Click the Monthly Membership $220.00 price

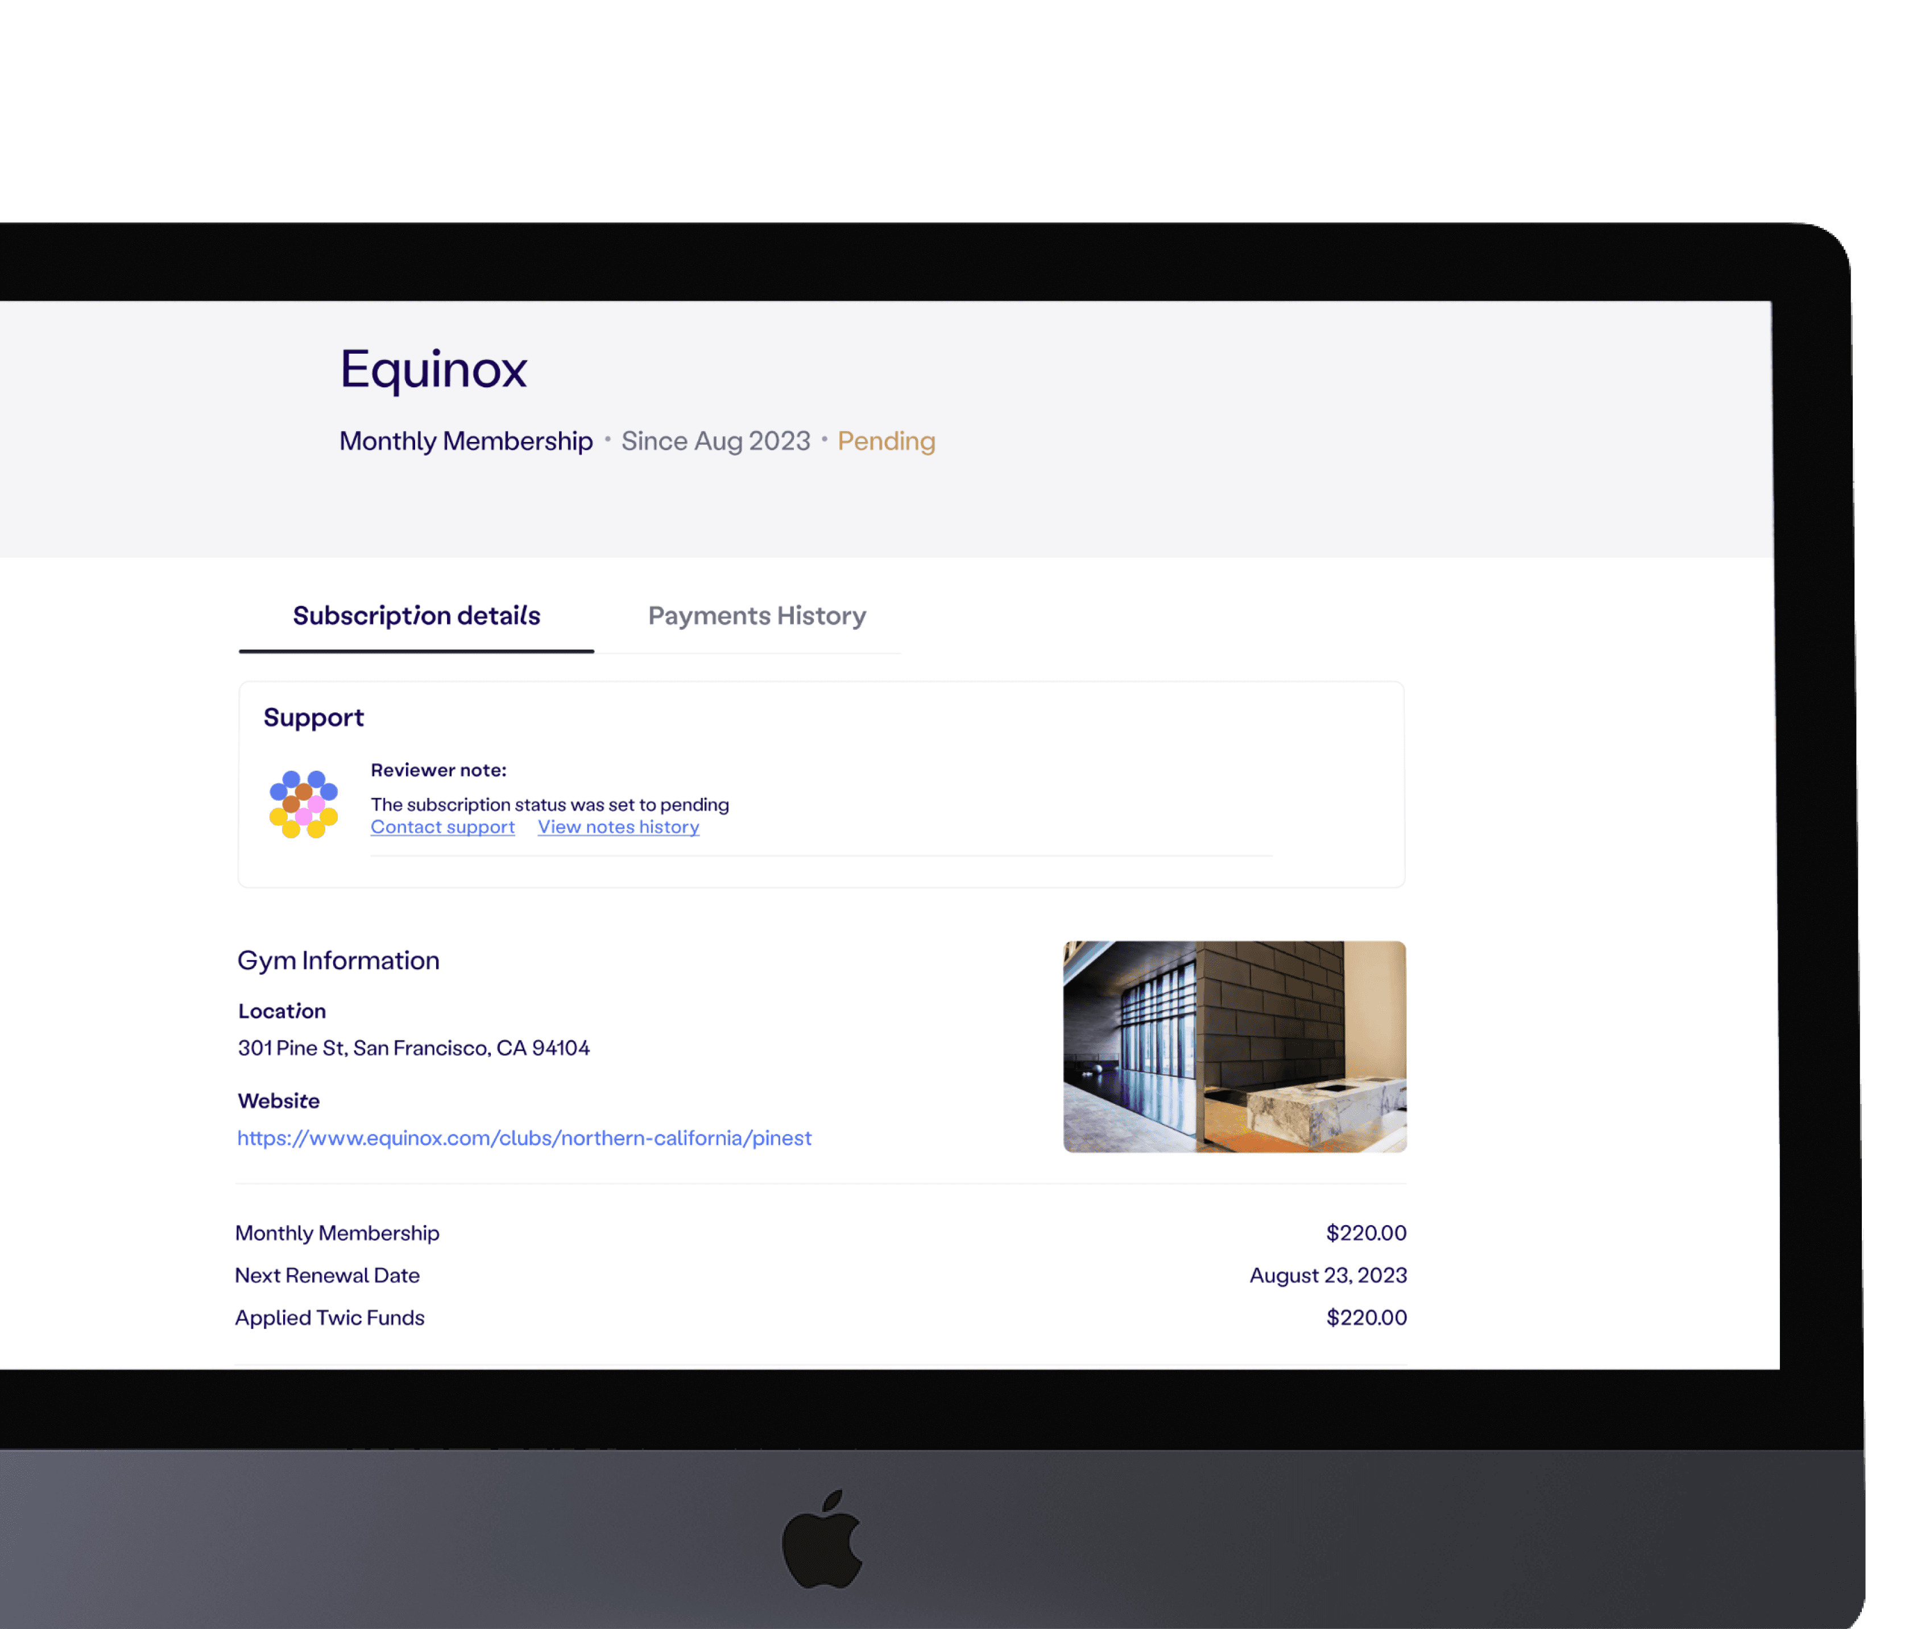(1365, 1233)
